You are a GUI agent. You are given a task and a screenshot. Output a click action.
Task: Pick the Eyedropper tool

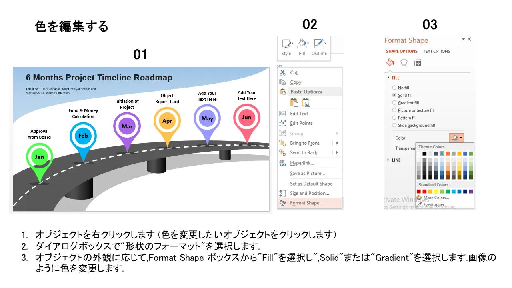(434, 204)
